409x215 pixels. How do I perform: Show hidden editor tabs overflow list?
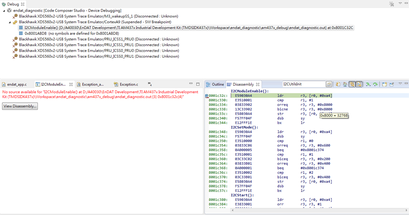point(150,84)
